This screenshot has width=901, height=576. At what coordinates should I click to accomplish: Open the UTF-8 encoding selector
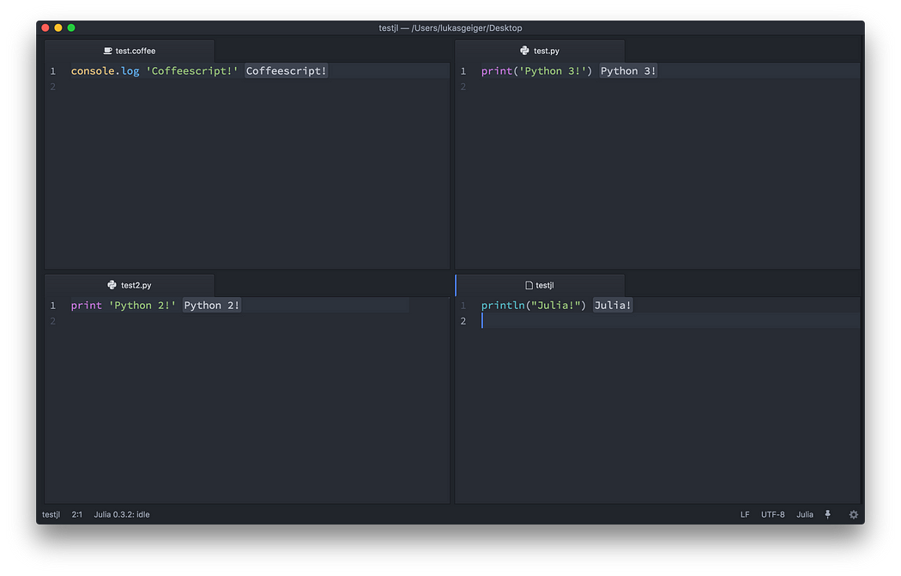(x=773, y=514)
